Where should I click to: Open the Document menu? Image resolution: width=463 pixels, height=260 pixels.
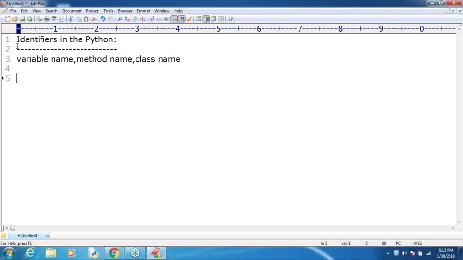coord(71,11)
